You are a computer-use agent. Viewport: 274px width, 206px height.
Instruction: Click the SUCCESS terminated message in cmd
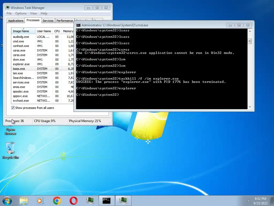pyautogui.click(x=151, y=82)
